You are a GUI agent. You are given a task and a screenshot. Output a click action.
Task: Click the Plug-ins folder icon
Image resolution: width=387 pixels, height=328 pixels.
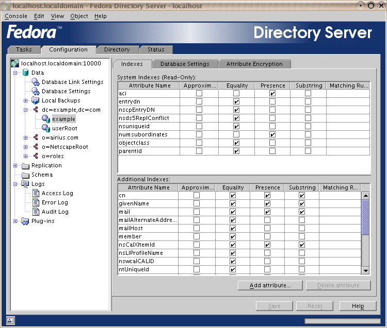click(25, 221)
